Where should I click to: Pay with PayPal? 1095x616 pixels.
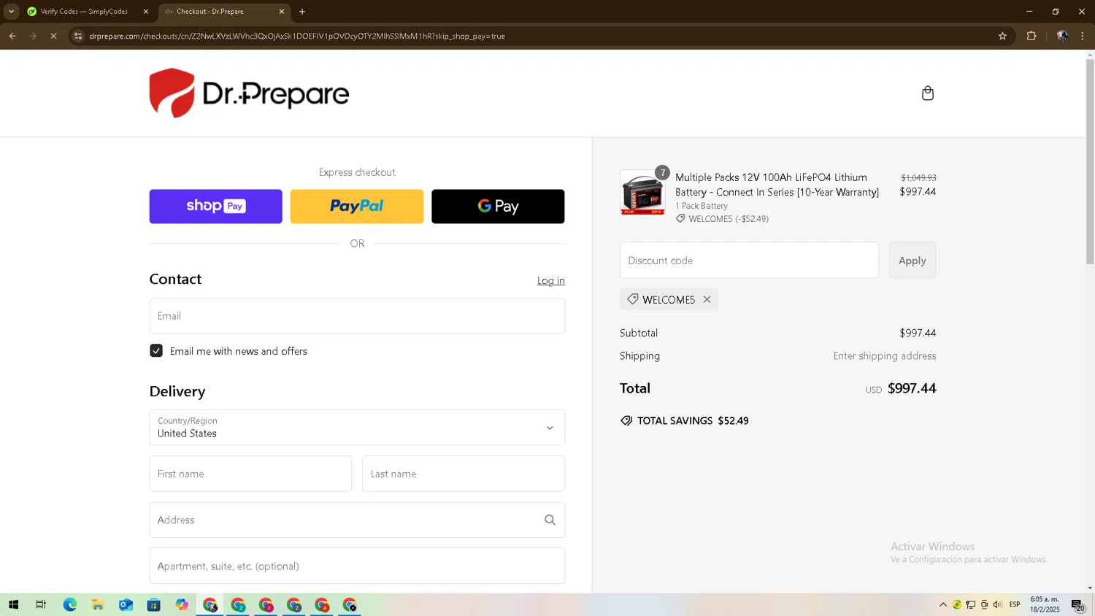357,207
